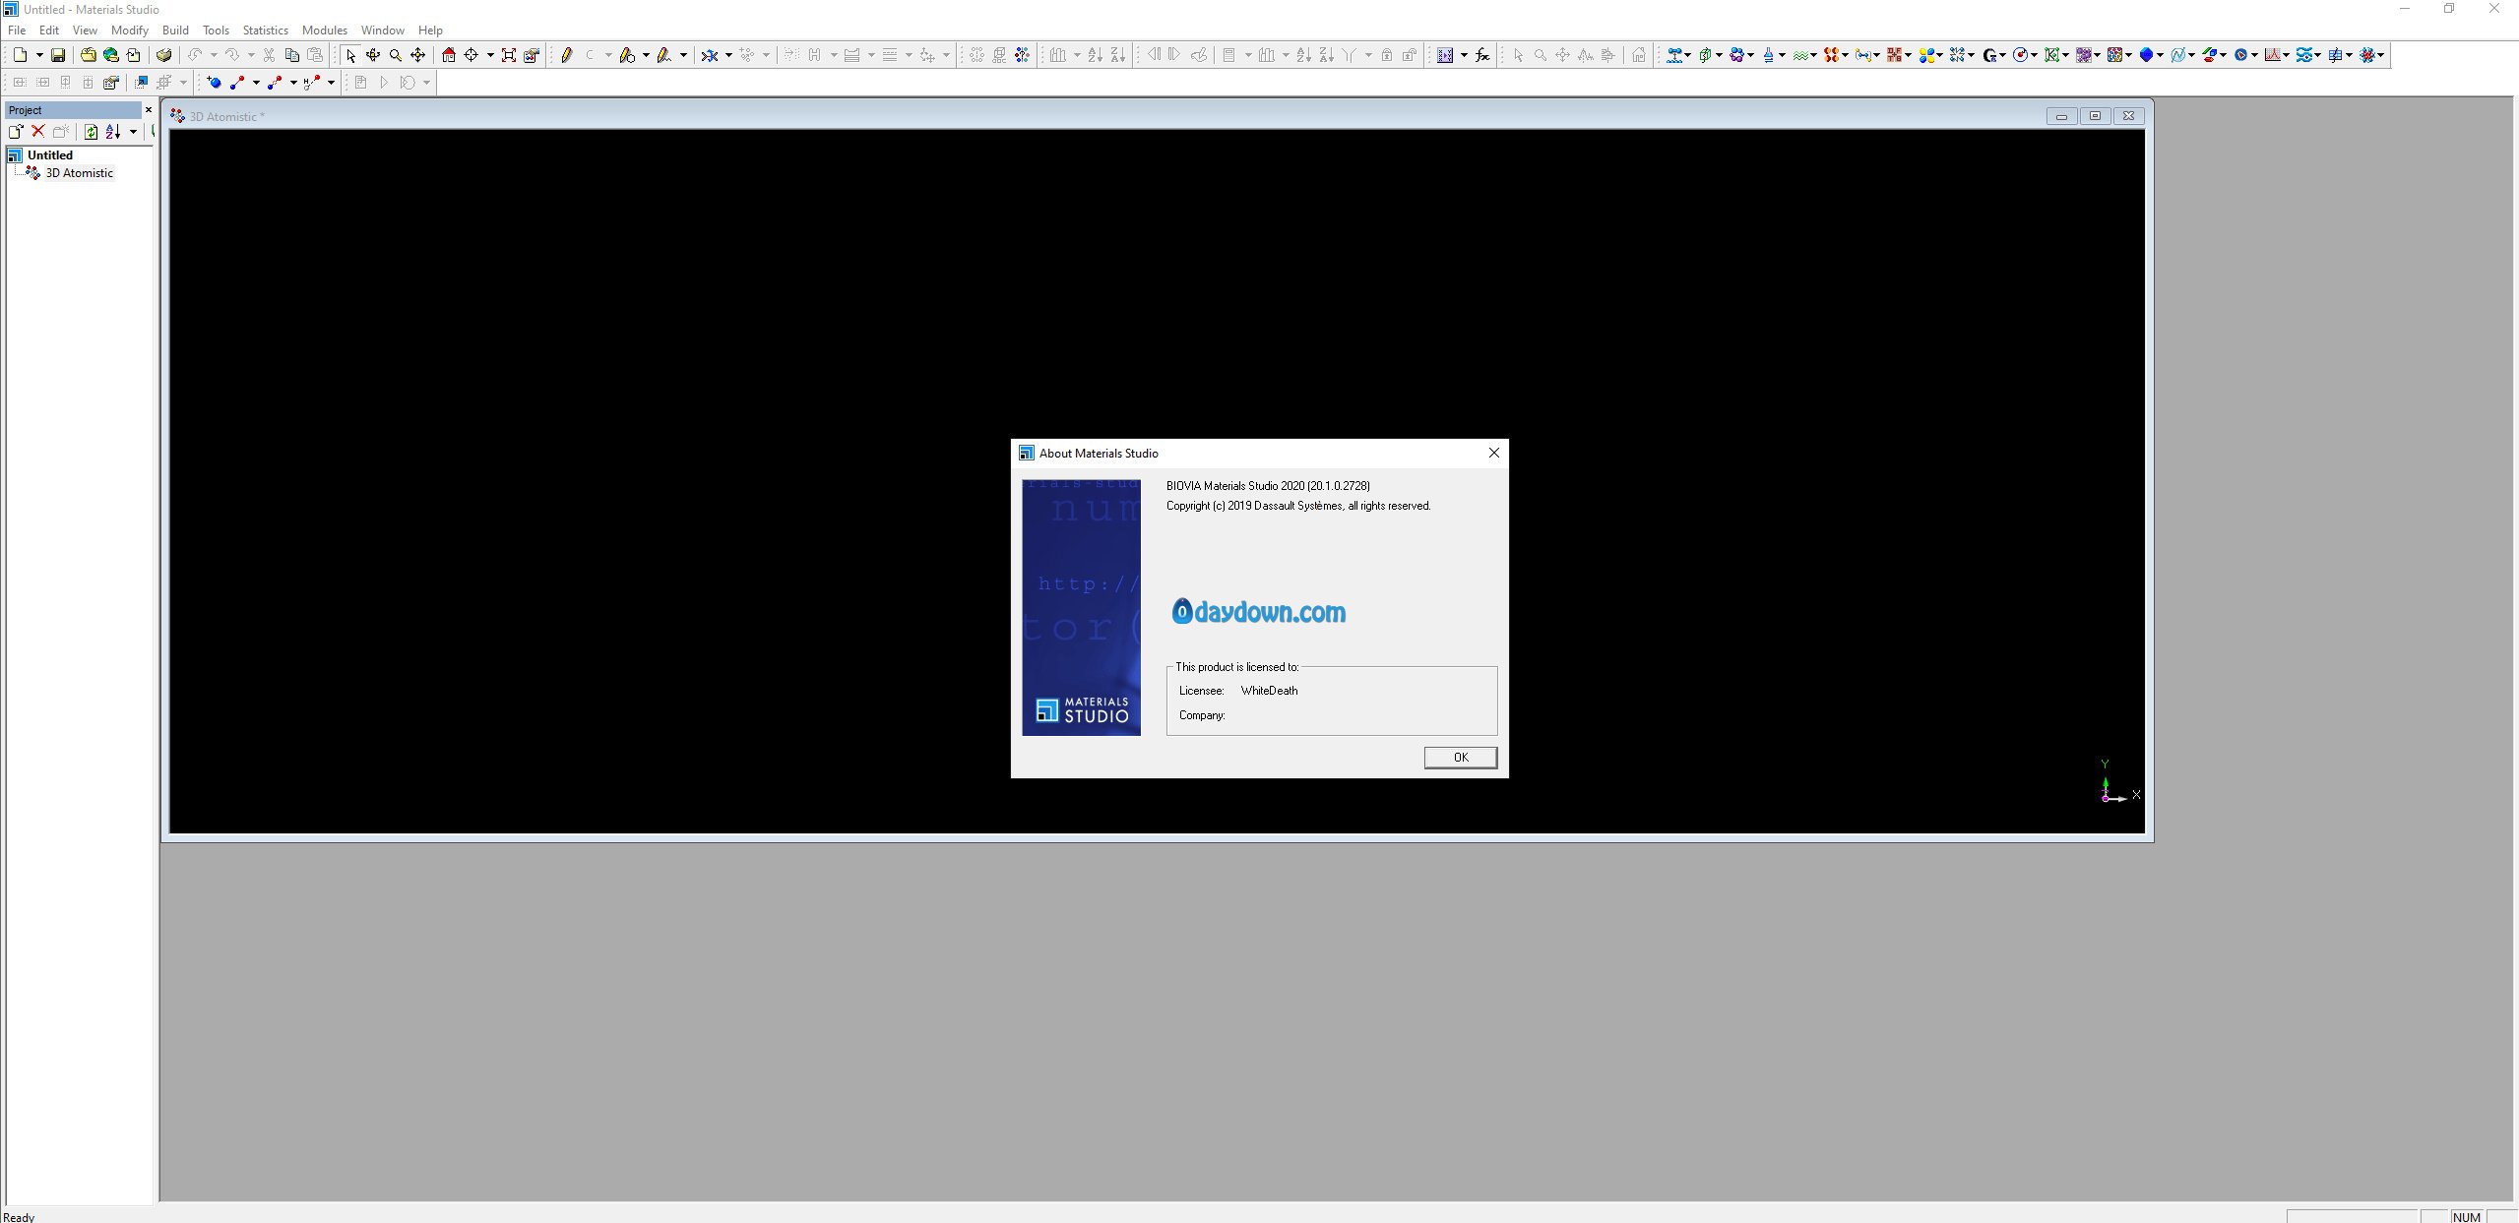Click the dashed close-contact icon
The width and height of the screenshot is (2519, 1223).
[x=275, y=83]
